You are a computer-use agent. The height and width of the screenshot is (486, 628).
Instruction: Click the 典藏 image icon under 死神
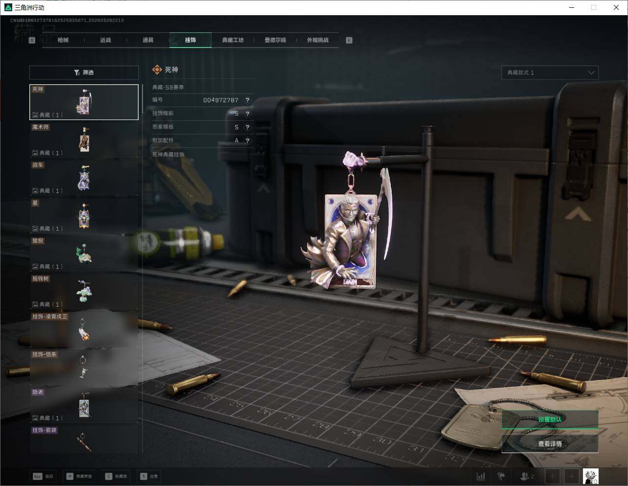coord(35,115)
